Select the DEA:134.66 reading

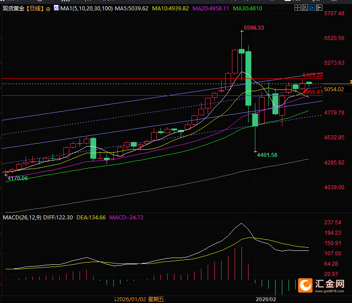click(x=91, y=218)
